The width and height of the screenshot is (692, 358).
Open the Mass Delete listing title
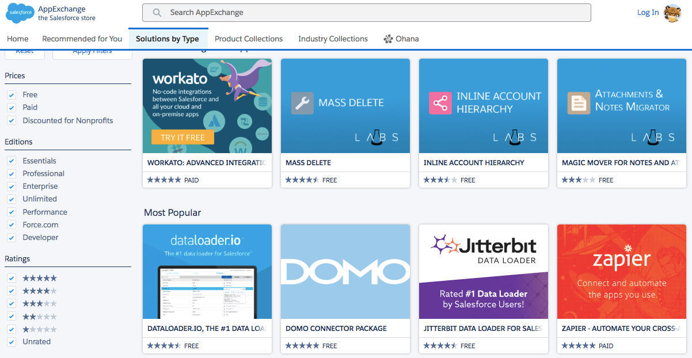pos(308,163)
